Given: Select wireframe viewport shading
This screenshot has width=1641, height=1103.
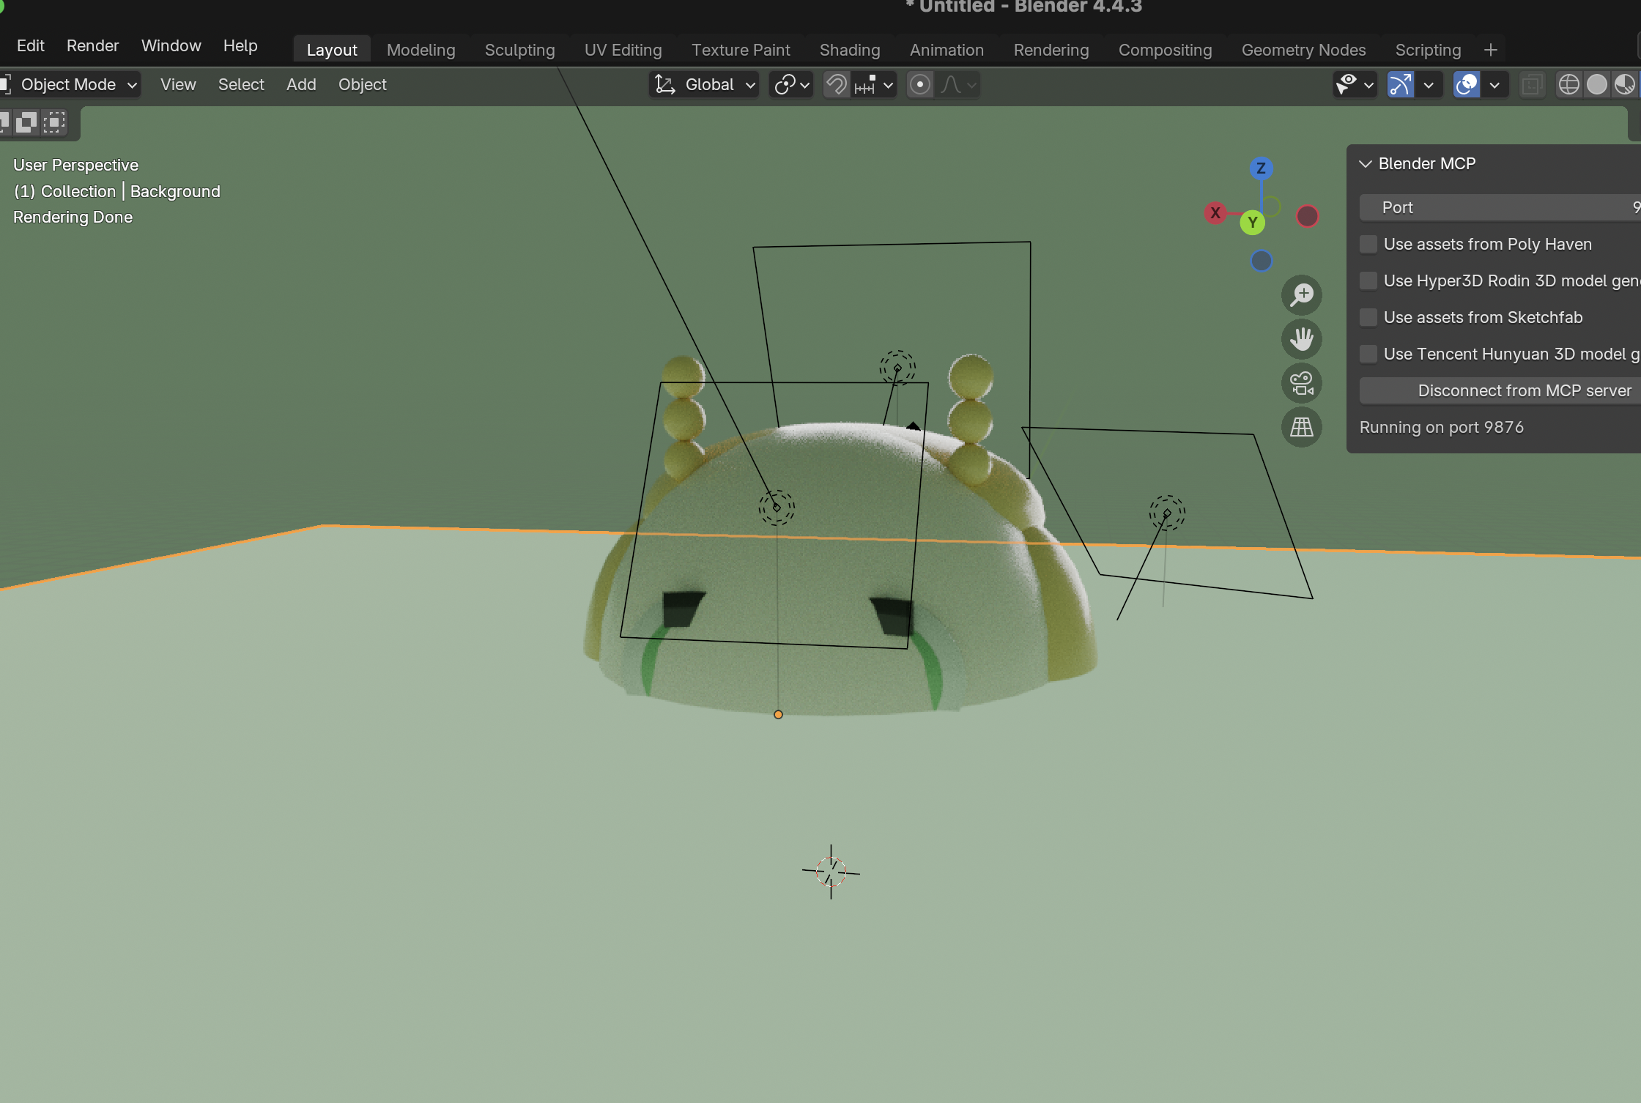Looking at the screenshot, I should click(1568, 85).
